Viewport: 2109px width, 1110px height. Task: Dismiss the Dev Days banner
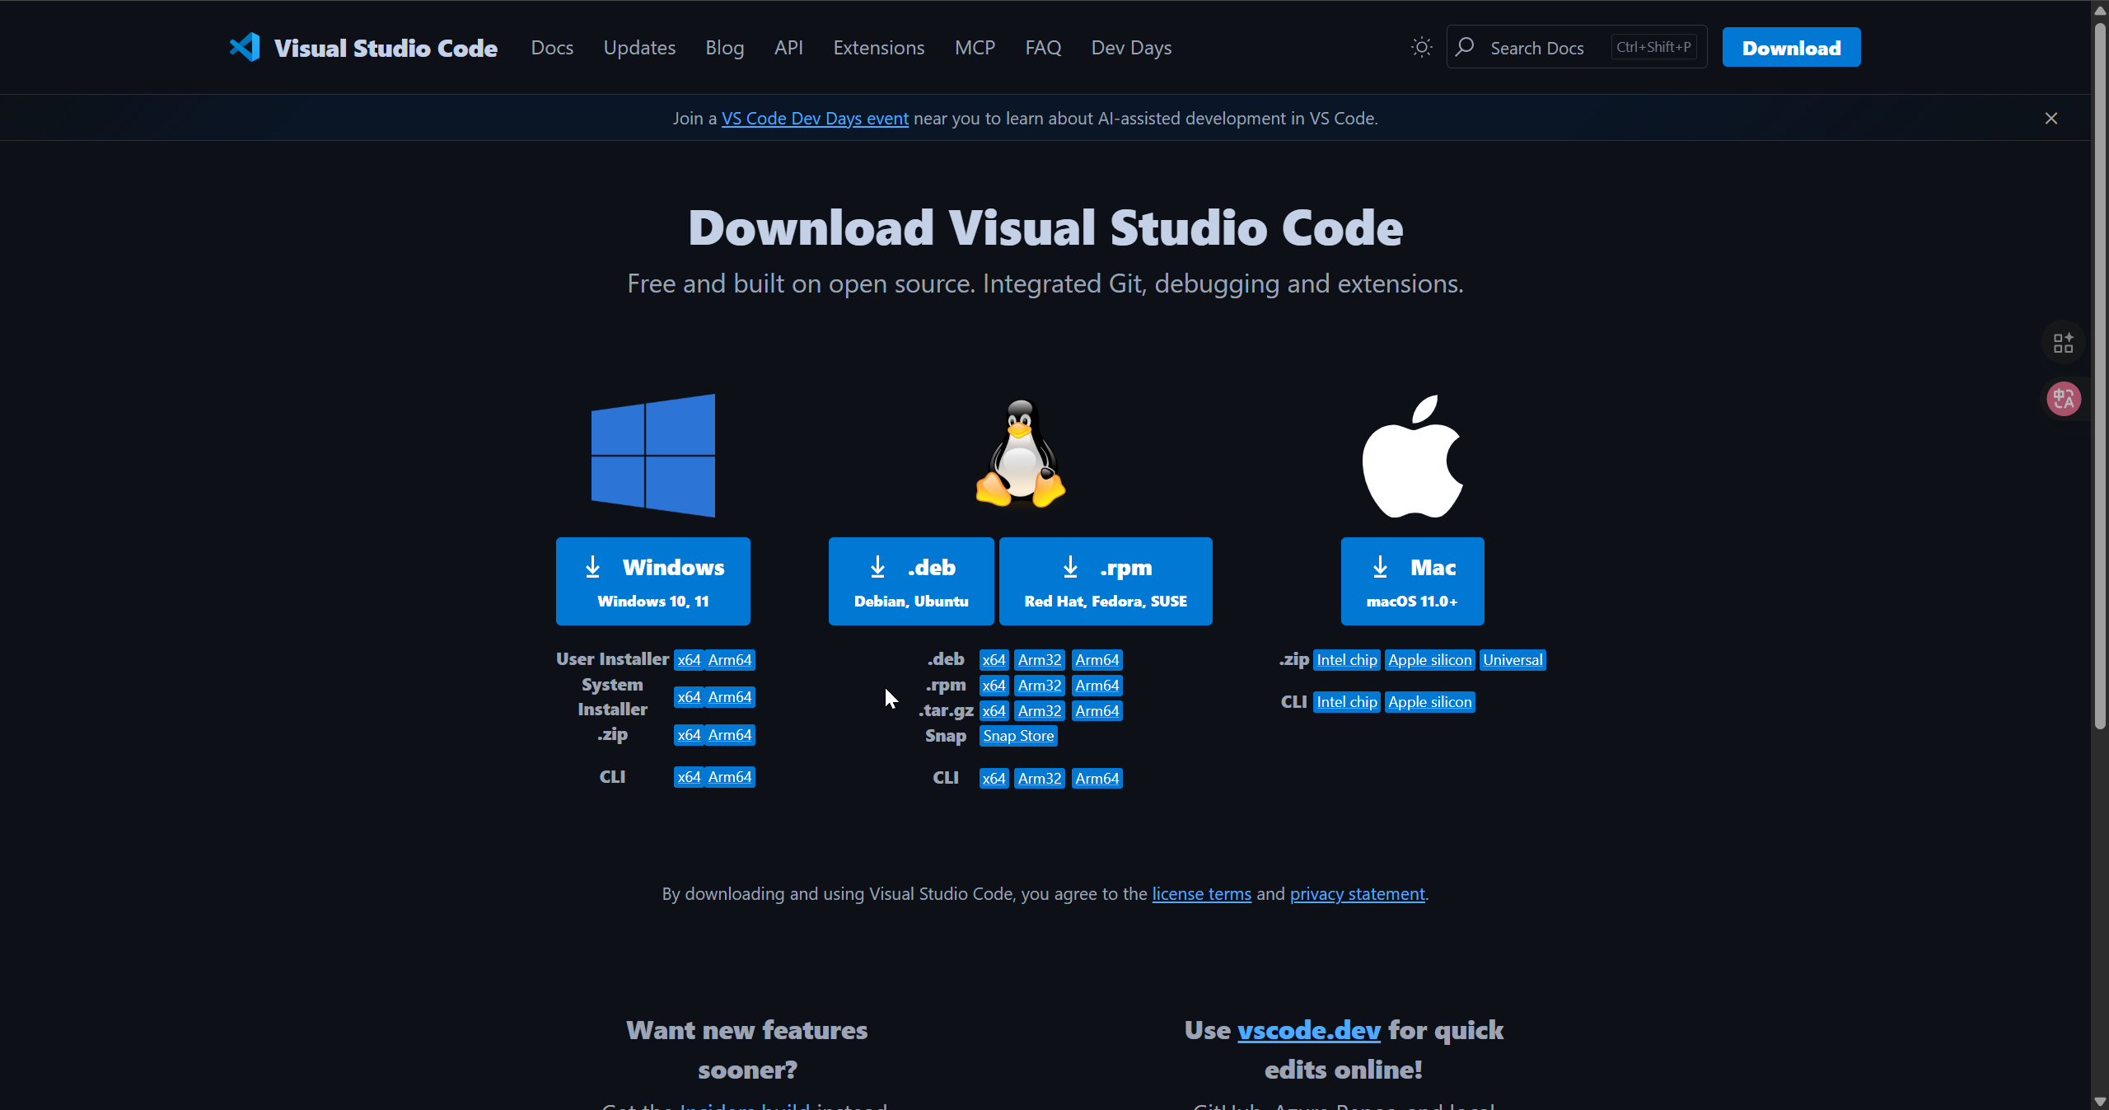[2051, 119]
